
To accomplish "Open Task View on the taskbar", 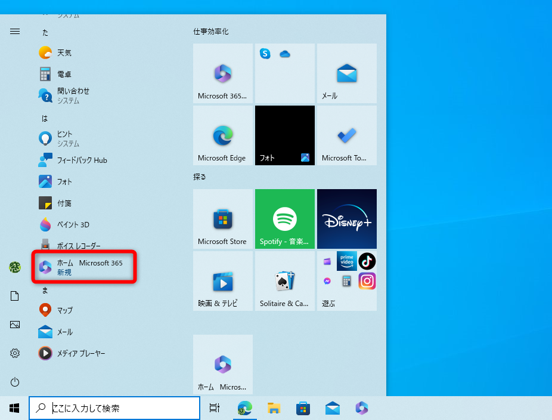I will pyautogui.click(x=215, y=408).
